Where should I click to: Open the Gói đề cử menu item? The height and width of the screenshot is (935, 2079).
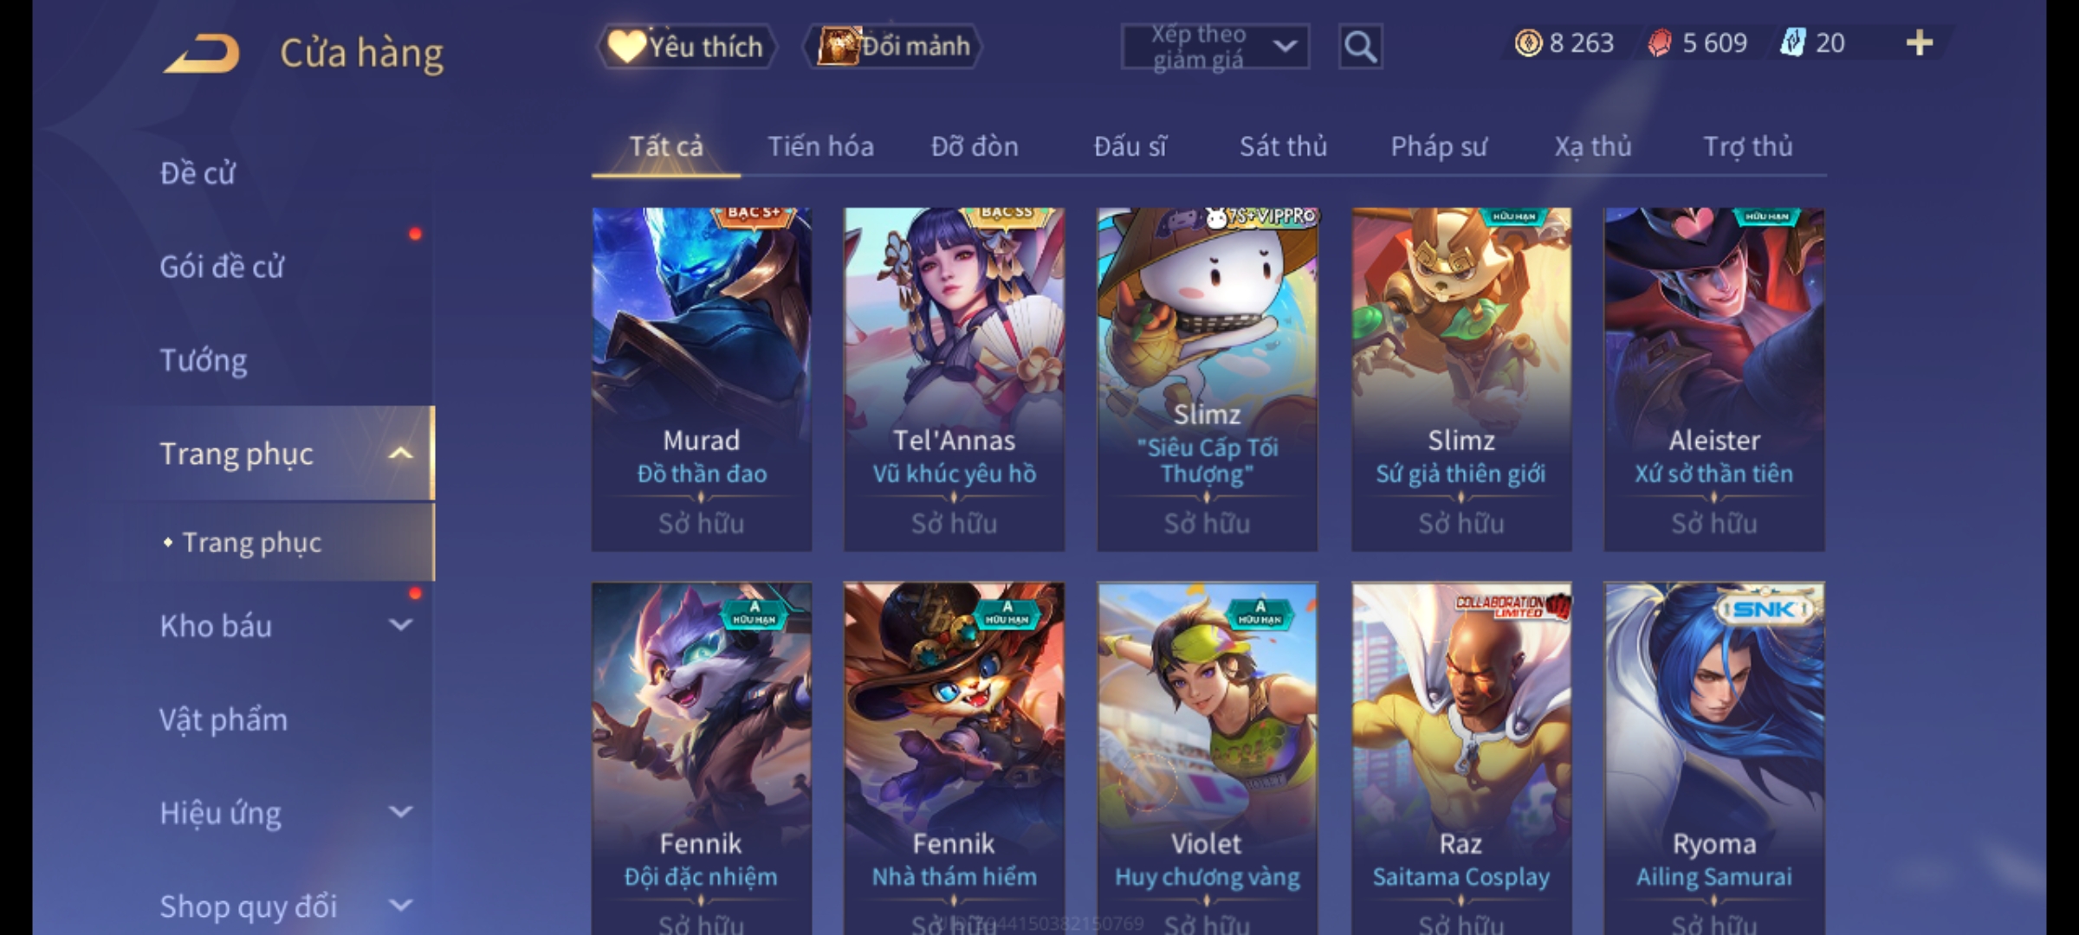222,267
